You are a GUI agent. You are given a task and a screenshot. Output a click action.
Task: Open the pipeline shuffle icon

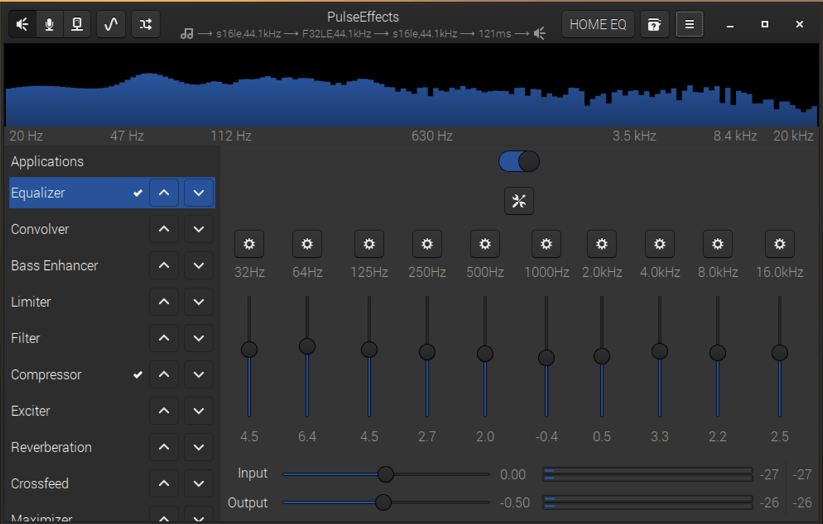point(145,25)
